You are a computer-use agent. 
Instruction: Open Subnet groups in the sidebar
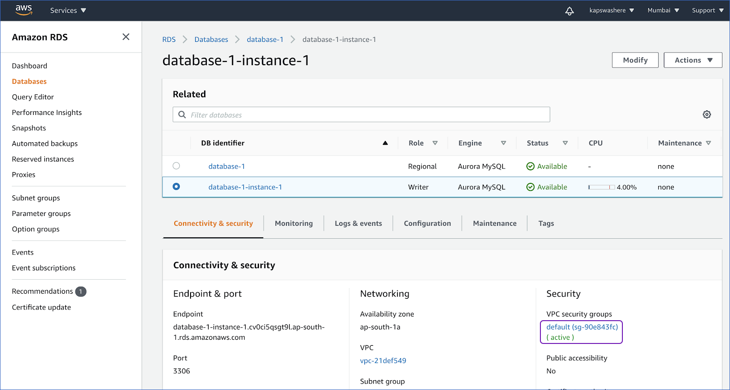[36, 198]
